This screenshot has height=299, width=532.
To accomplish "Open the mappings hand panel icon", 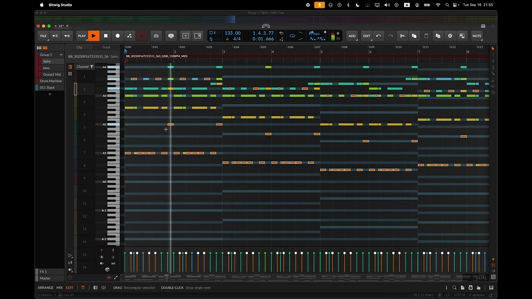I will (x=478, y=287).
